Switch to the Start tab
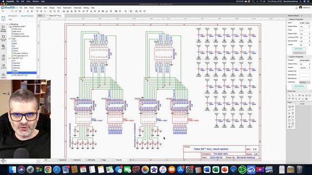The width and height of the screenshot is (312, 175). pos(40,16)
